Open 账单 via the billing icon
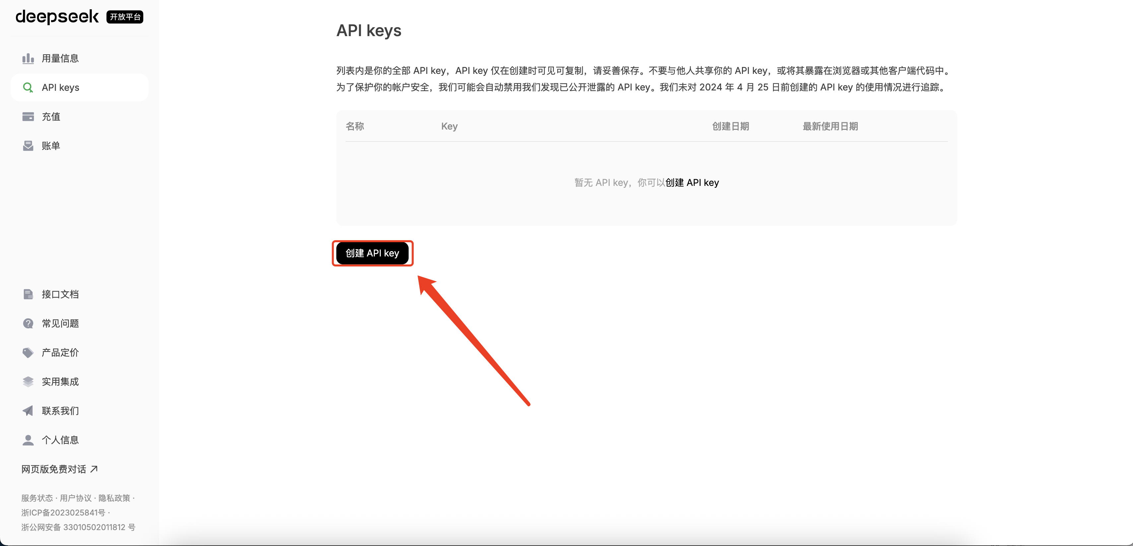This screenshot has height=546, width=1133. [x=28, y=145]
